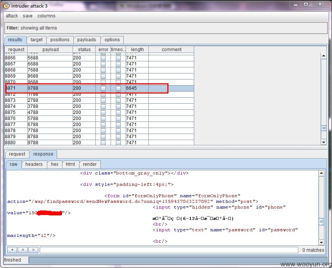Toggle error checkbox for request 8873
This screenshot has width=332, height=268.
coord(103,100)
